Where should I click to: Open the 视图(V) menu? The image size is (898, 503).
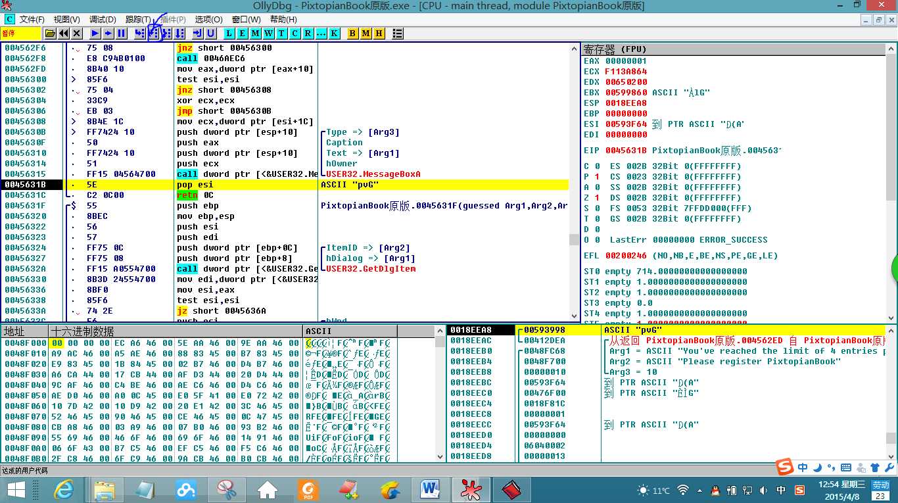click(66, 20)
